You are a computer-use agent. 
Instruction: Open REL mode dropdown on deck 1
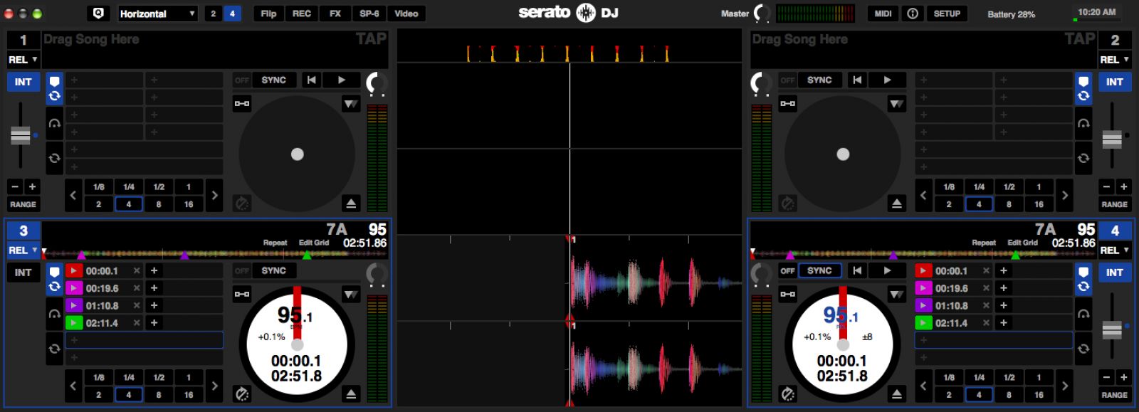[x=23, y=60]
